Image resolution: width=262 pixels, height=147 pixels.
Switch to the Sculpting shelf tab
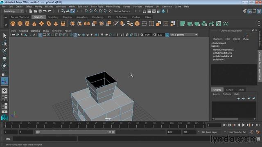(x=53, y=17)
